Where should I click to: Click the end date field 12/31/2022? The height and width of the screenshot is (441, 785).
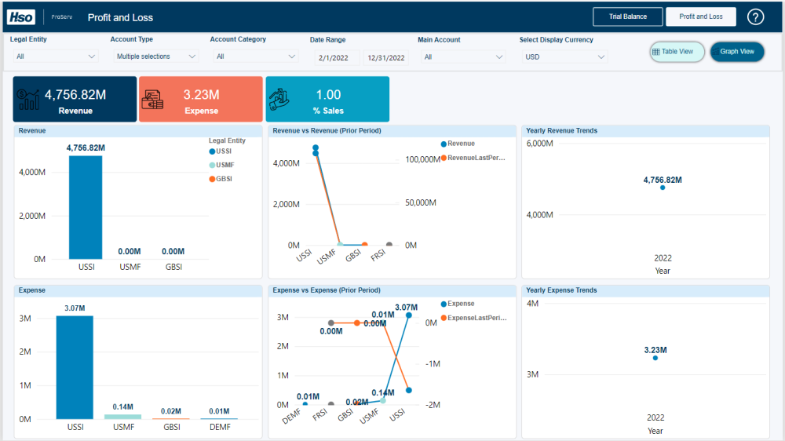click(x=386, y=57)
